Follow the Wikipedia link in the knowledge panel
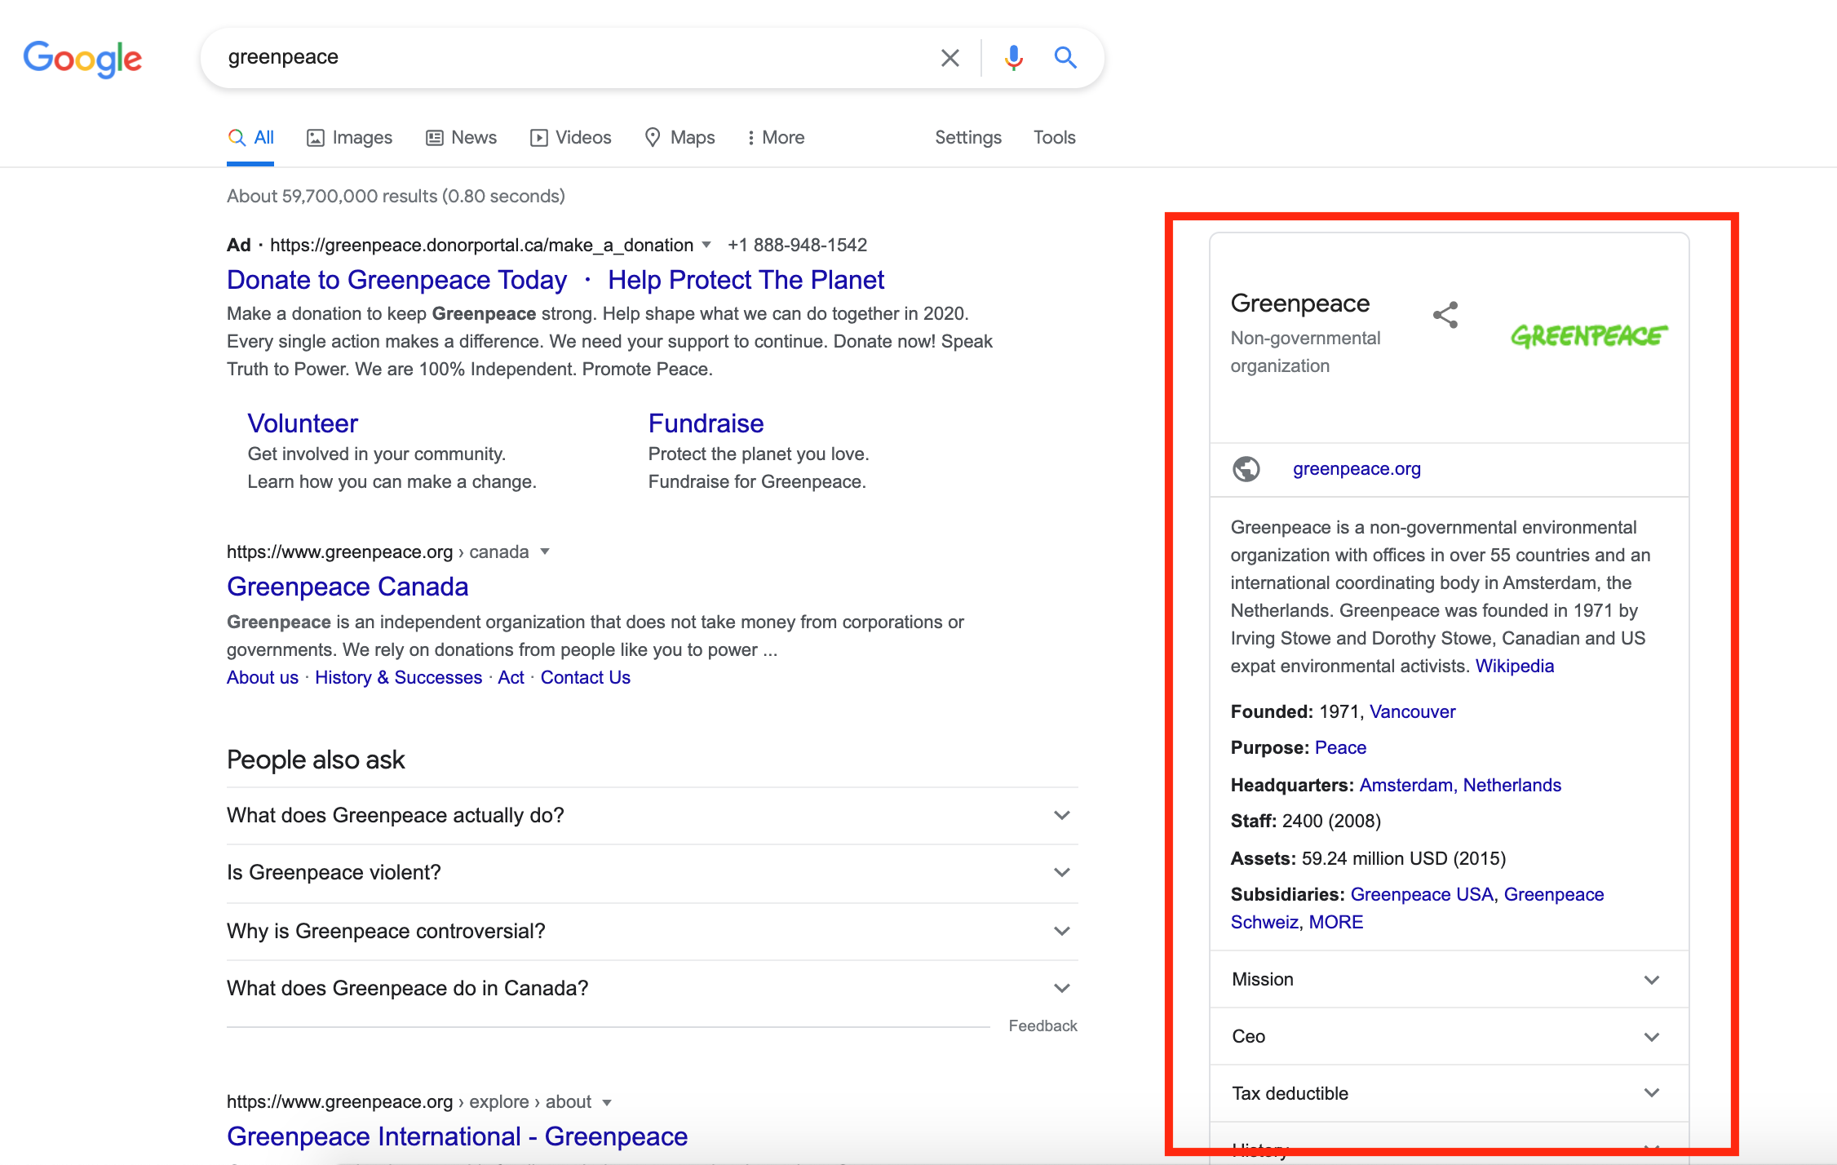This screenshot has width=1837, height=1165. [1513, 666]
